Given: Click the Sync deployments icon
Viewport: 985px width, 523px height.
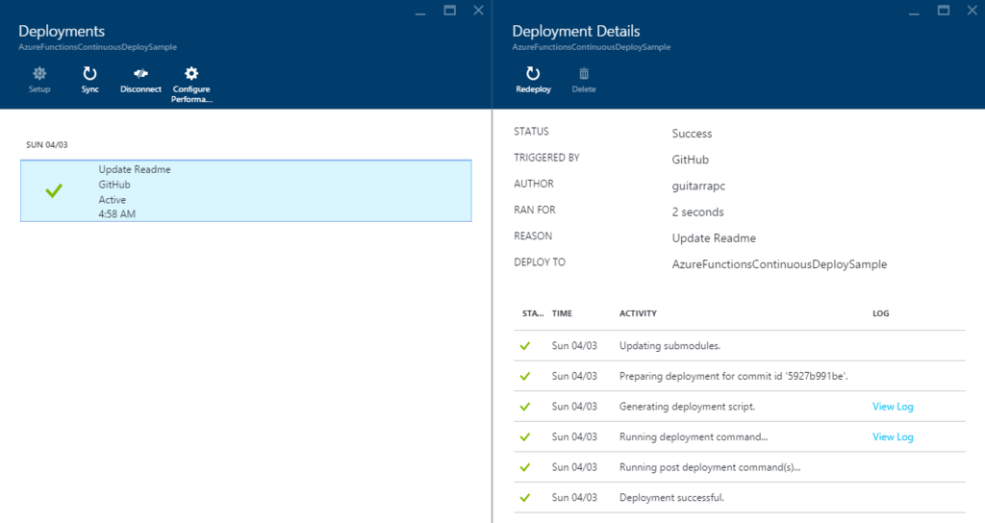Looking at the screenshot, I should coord(89,74).
